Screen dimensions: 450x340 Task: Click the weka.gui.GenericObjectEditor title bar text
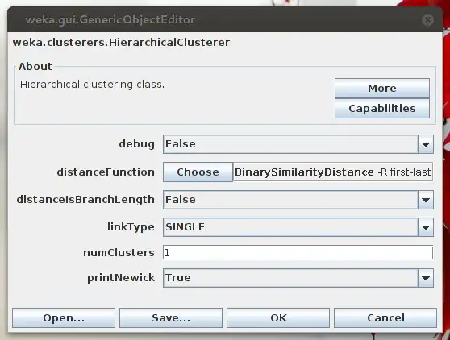tap(110, 20)
